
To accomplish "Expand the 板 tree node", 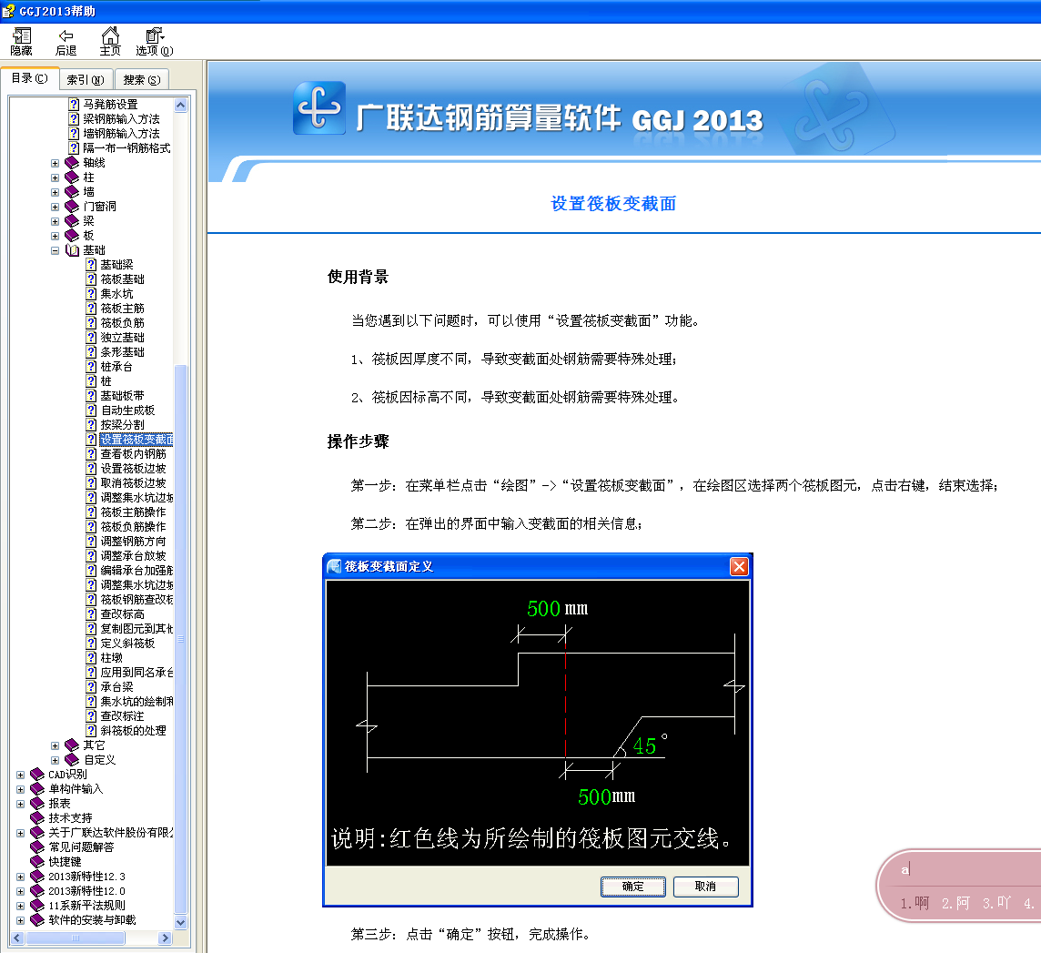I will [56, 237].
